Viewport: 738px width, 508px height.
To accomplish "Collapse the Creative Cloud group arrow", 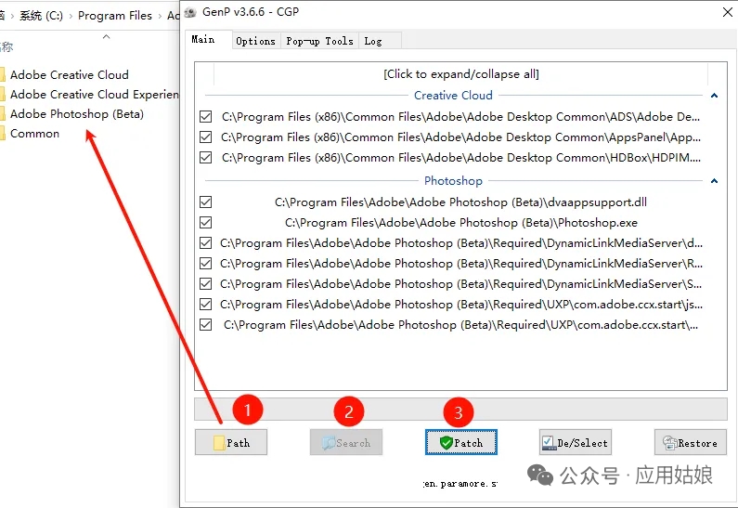I will tap(714, 96).
